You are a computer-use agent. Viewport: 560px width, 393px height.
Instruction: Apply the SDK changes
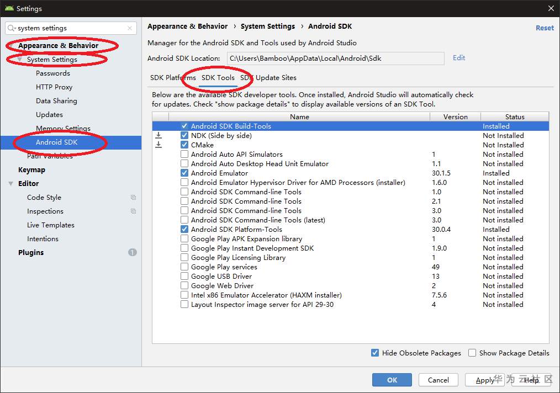[485, 380]
